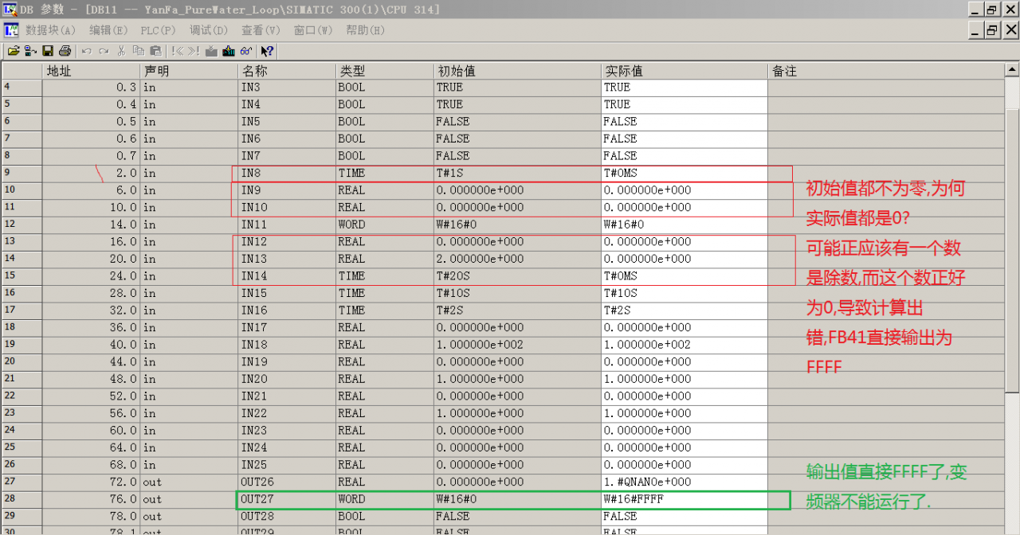
Task: Click the blue-arrow module icon beside the glasses
Action: point(229,51)
